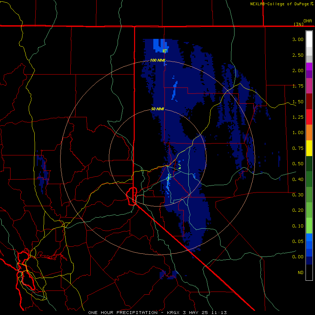This screenshot has height=315, width=315.
Task: Pick the orange swatch beside 1.00
Action: tap(309, 132)
